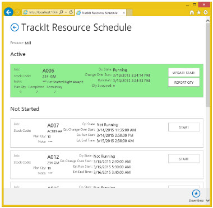The image size is (213, 208).
Task: Close the TrackIt Resource Schedule tab
Action: [x=124, y=13]
